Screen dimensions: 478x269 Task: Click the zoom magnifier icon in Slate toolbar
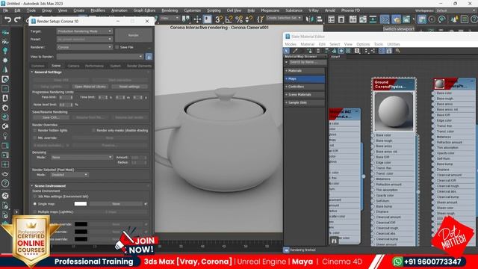pos(397,51)
